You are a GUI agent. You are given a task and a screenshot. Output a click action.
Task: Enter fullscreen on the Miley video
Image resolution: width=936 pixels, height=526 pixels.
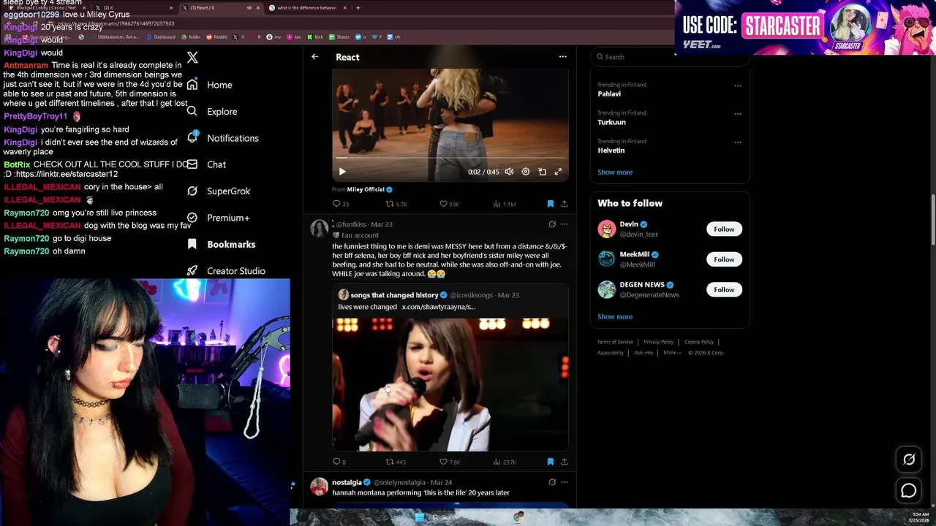click(x=558, y=172)
